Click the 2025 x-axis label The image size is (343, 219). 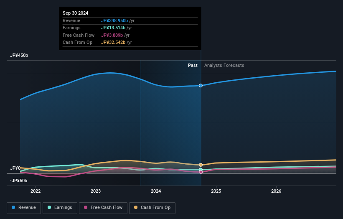point(216,191)
